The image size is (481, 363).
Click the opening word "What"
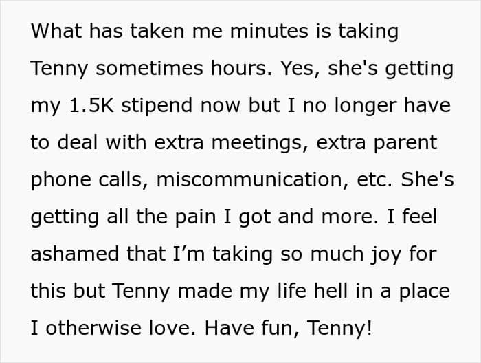[56, 31]
